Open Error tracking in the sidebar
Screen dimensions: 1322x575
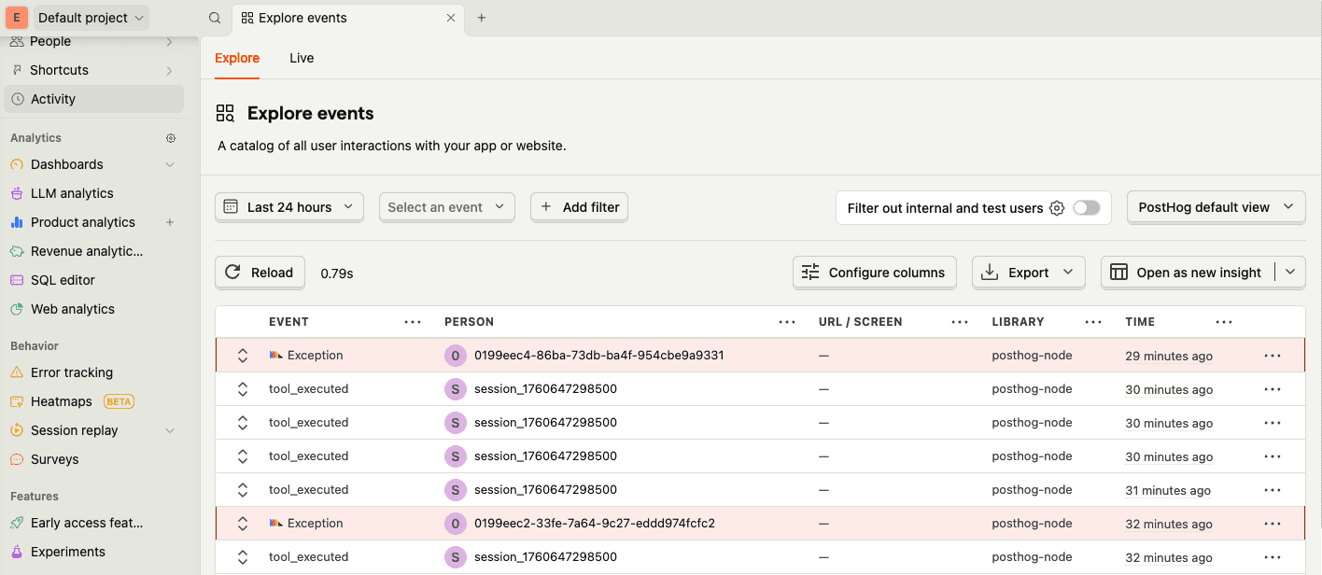70,372
